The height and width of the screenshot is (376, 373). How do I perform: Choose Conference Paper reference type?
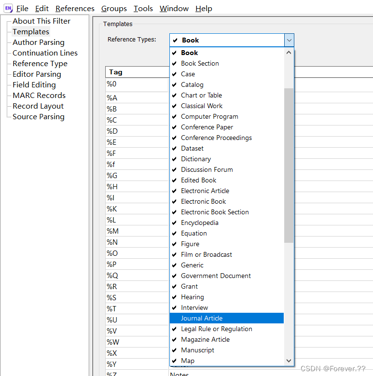[226, 127]
